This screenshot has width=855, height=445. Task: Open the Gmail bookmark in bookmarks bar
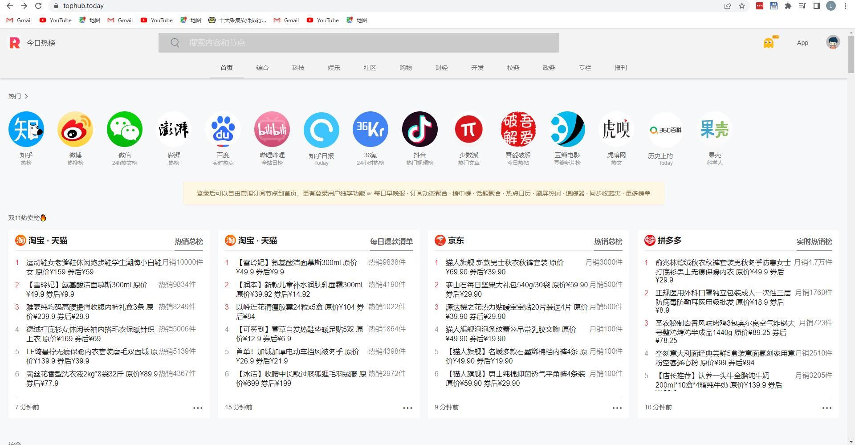18,20
